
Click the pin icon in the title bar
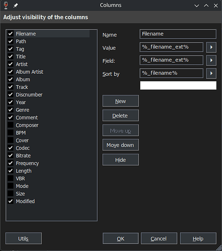pos(16,6)
